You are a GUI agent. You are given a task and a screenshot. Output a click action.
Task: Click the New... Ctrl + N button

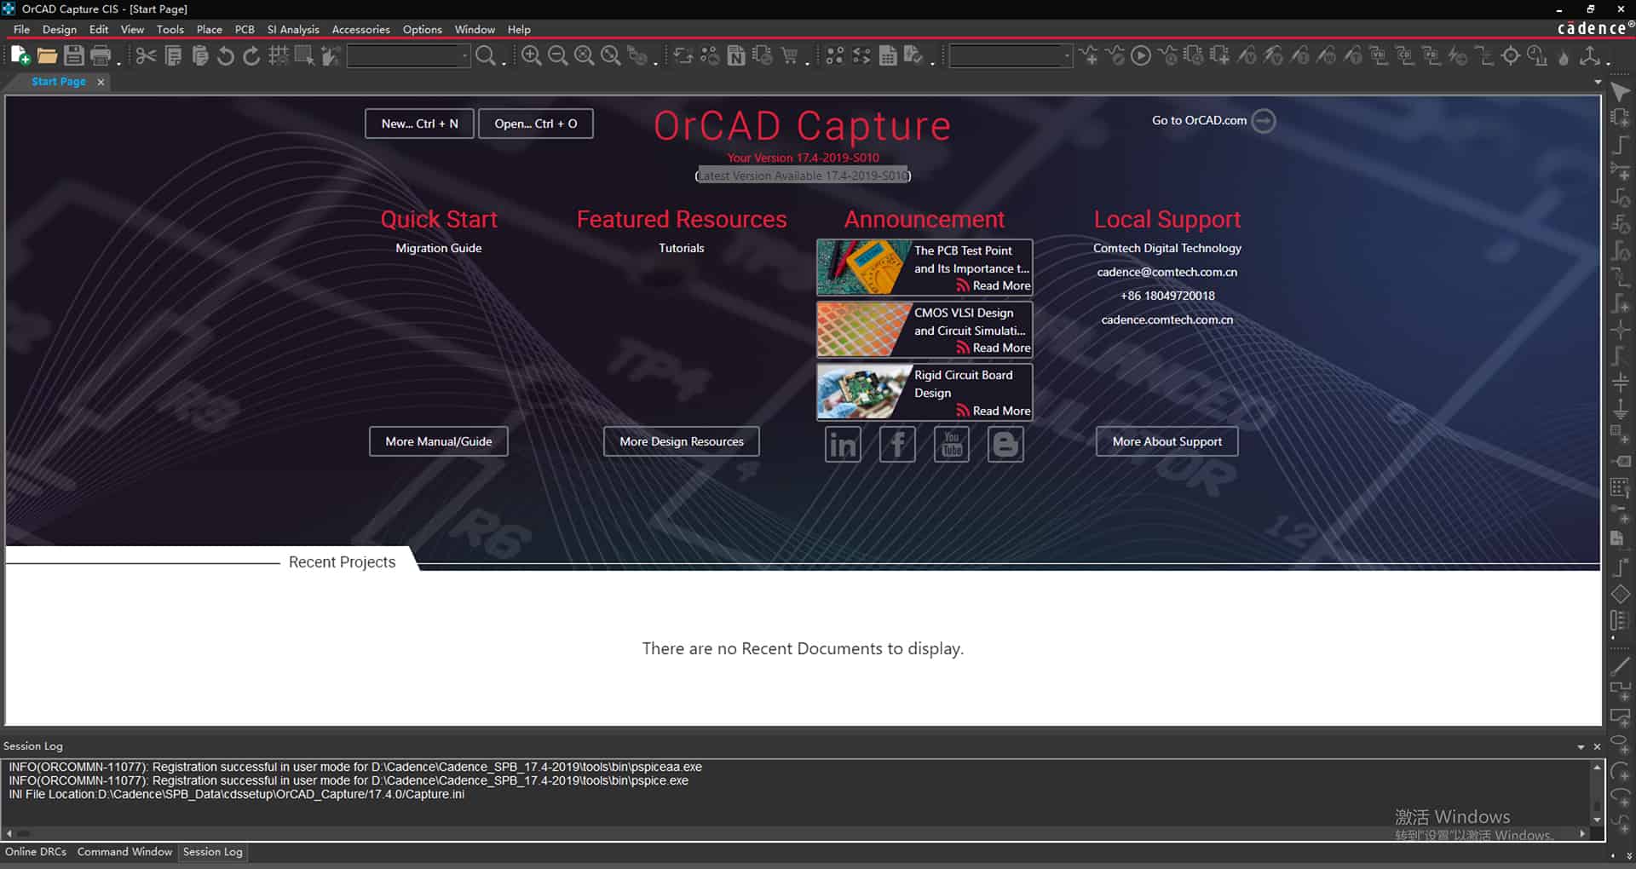click(419, 124)
